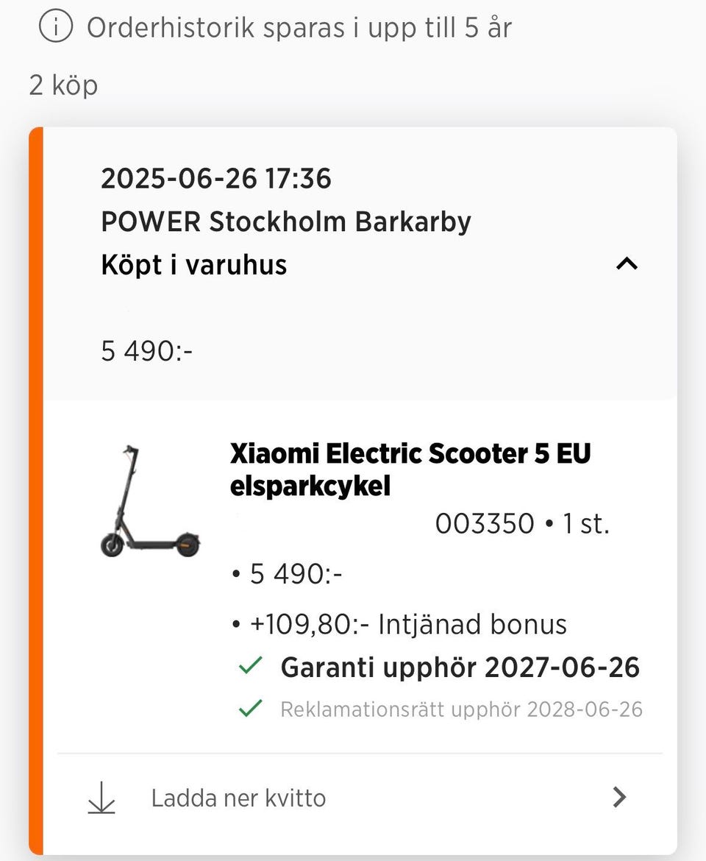Click the right chevron on receipt row
The height and width of the screenshot is (861, 706).
pyautogui.click(x=620, y=797)
